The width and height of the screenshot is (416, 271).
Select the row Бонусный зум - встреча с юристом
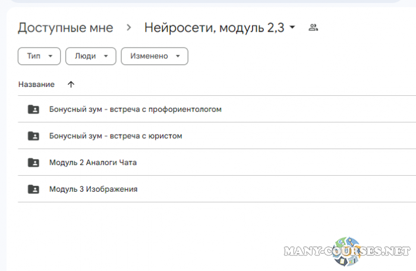(115, 136)
